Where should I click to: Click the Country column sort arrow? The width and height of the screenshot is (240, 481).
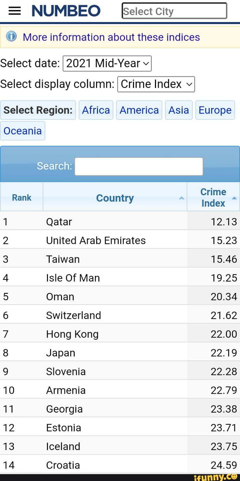tap(182, 198)
